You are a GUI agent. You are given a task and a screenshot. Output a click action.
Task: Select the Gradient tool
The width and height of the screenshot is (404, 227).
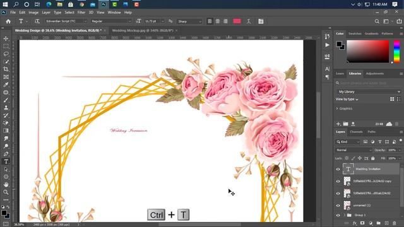click(6, 131)
